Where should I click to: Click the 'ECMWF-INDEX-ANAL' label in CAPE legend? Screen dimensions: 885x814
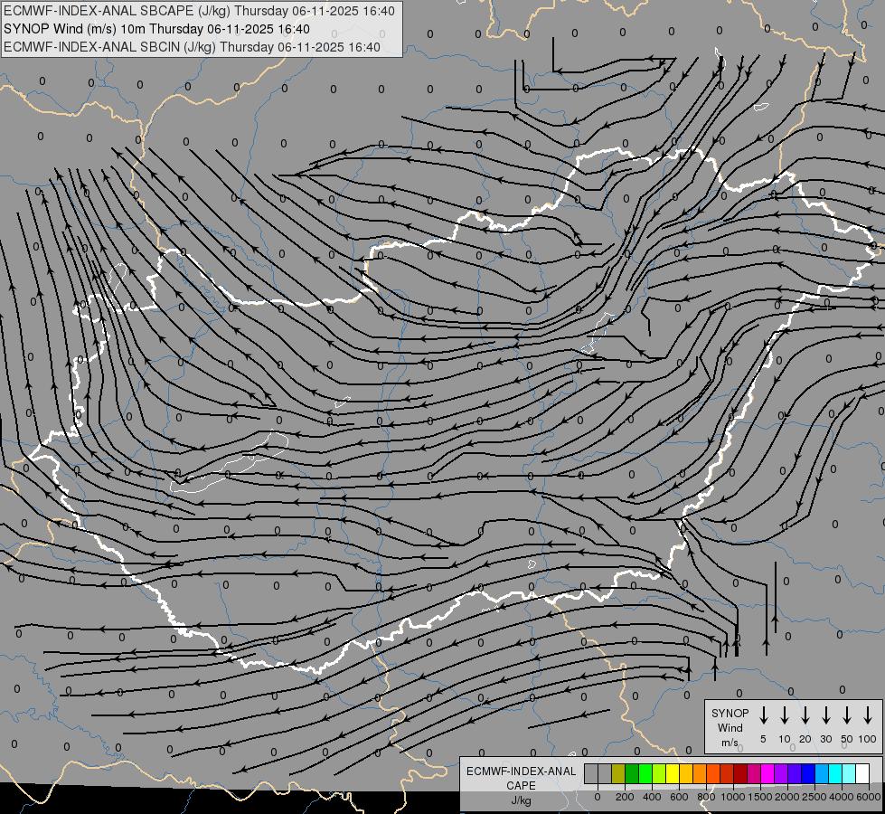click(x=521, y=771)
